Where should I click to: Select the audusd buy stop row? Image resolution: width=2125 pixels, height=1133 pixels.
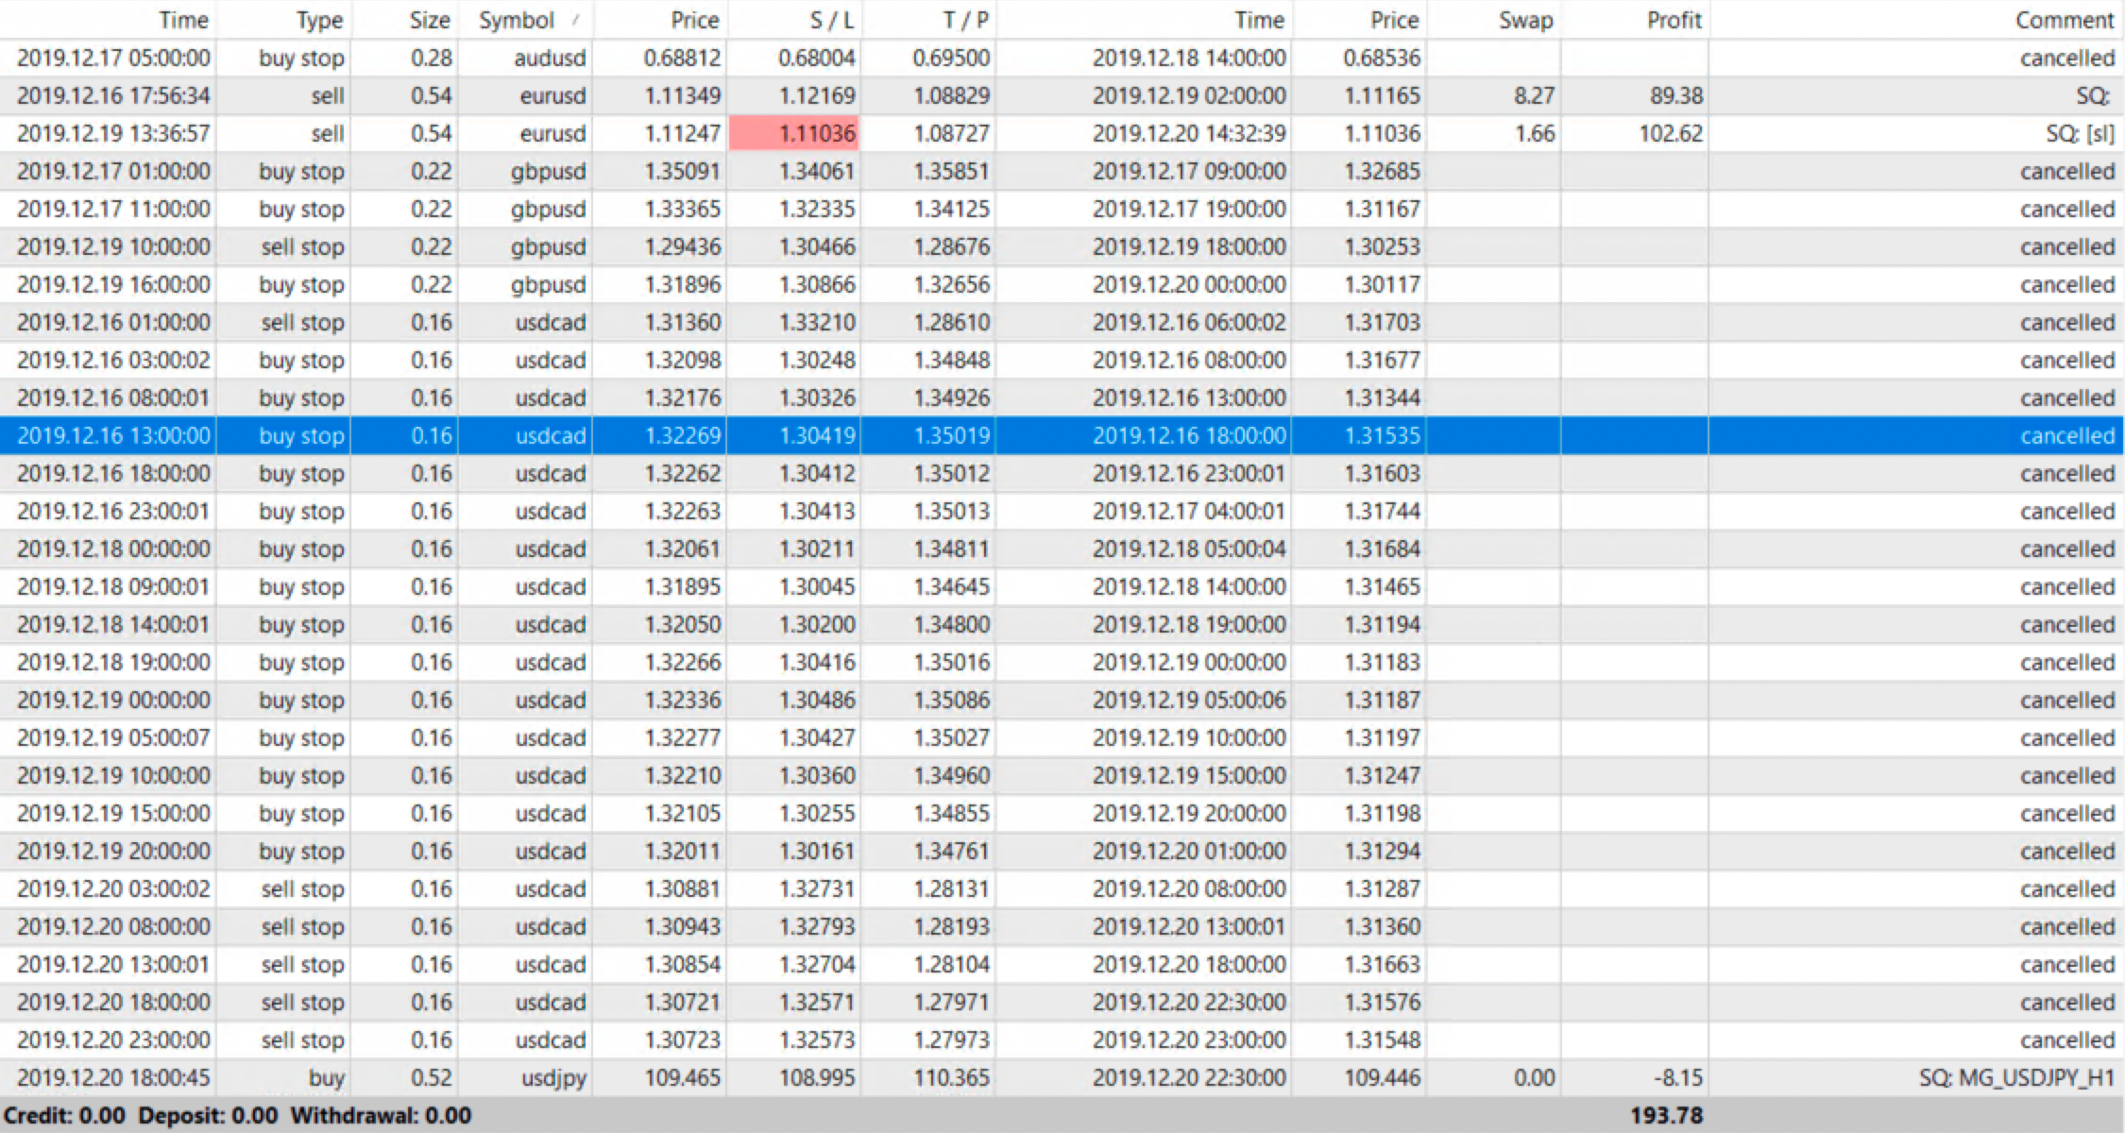click(x=550, y=58)
